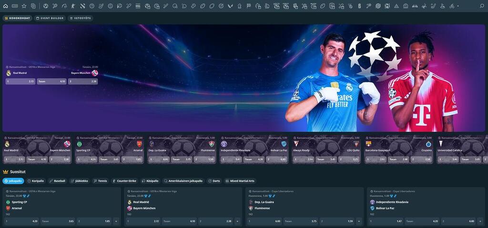Screen dimensions: 488x228
Task: Select the Amerikkalainen jalkapallo filter
Action: tap(183, 181)
